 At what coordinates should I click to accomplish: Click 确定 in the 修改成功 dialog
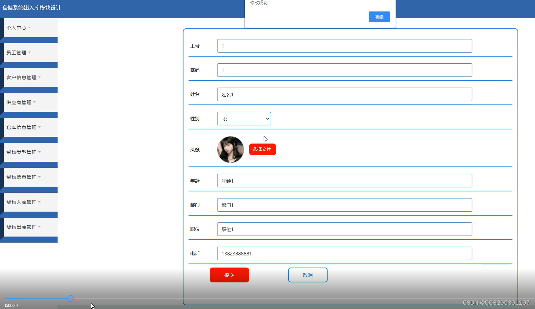(x=379, y=17)
